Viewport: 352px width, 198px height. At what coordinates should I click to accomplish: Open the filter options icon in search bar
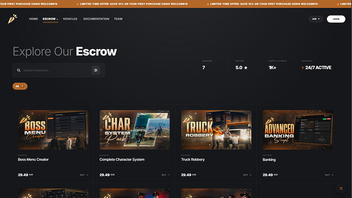click(x=96, y=70)
